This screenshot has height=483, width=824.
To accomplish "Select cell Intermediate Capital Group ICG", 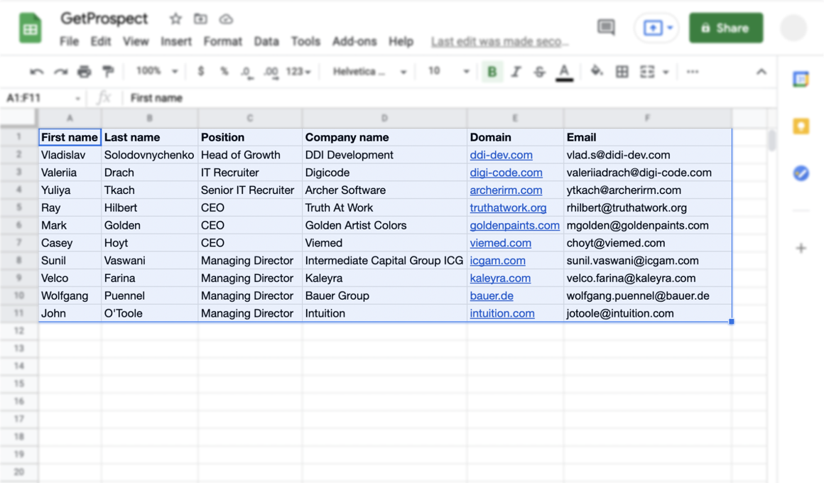I will [x=384, y=261].
